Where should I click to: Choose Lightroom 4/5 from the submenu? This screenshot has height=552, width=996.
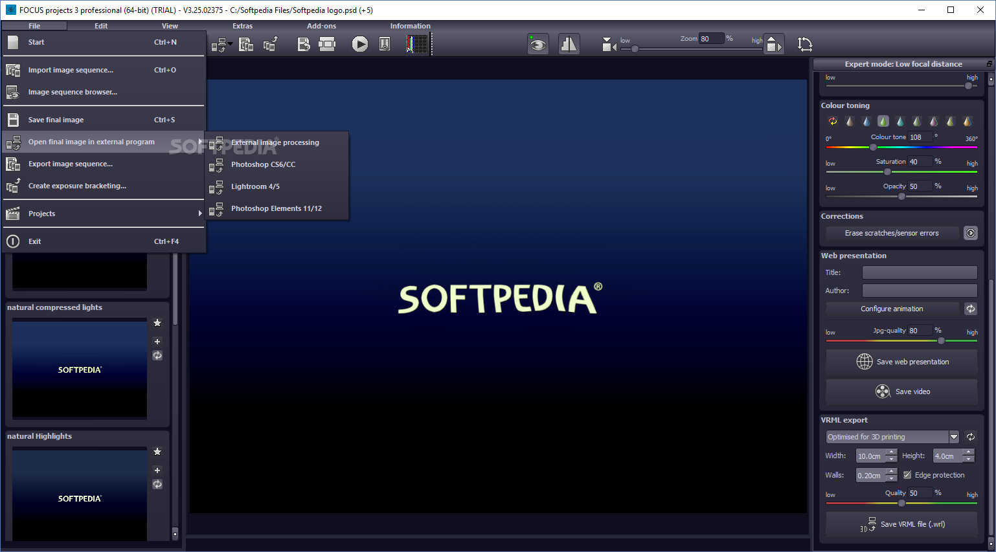coord(277,186)
